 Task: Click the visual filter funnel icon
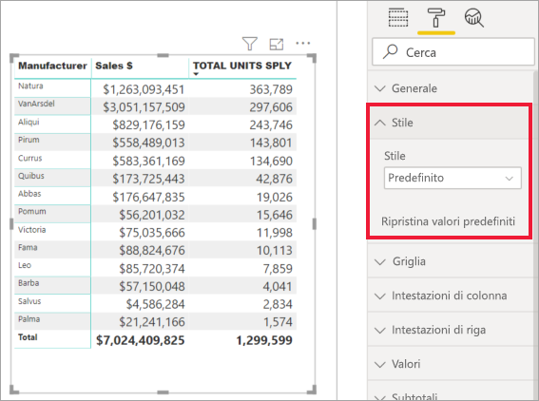click(250, 44)
